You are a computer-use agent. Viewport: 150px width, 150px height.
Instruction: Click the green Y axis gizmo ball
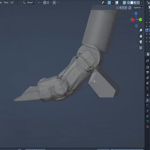click(x=140, y=19)
